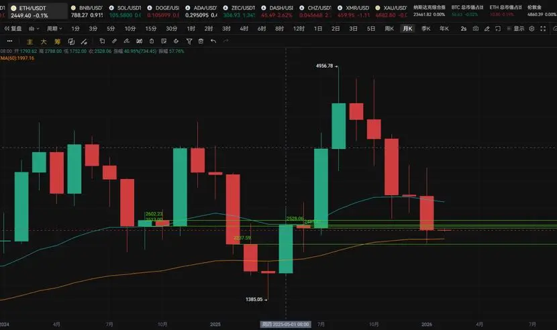557x330 pixels.
Task: Select the 周K weekly candles
Action: pos(389,28)
